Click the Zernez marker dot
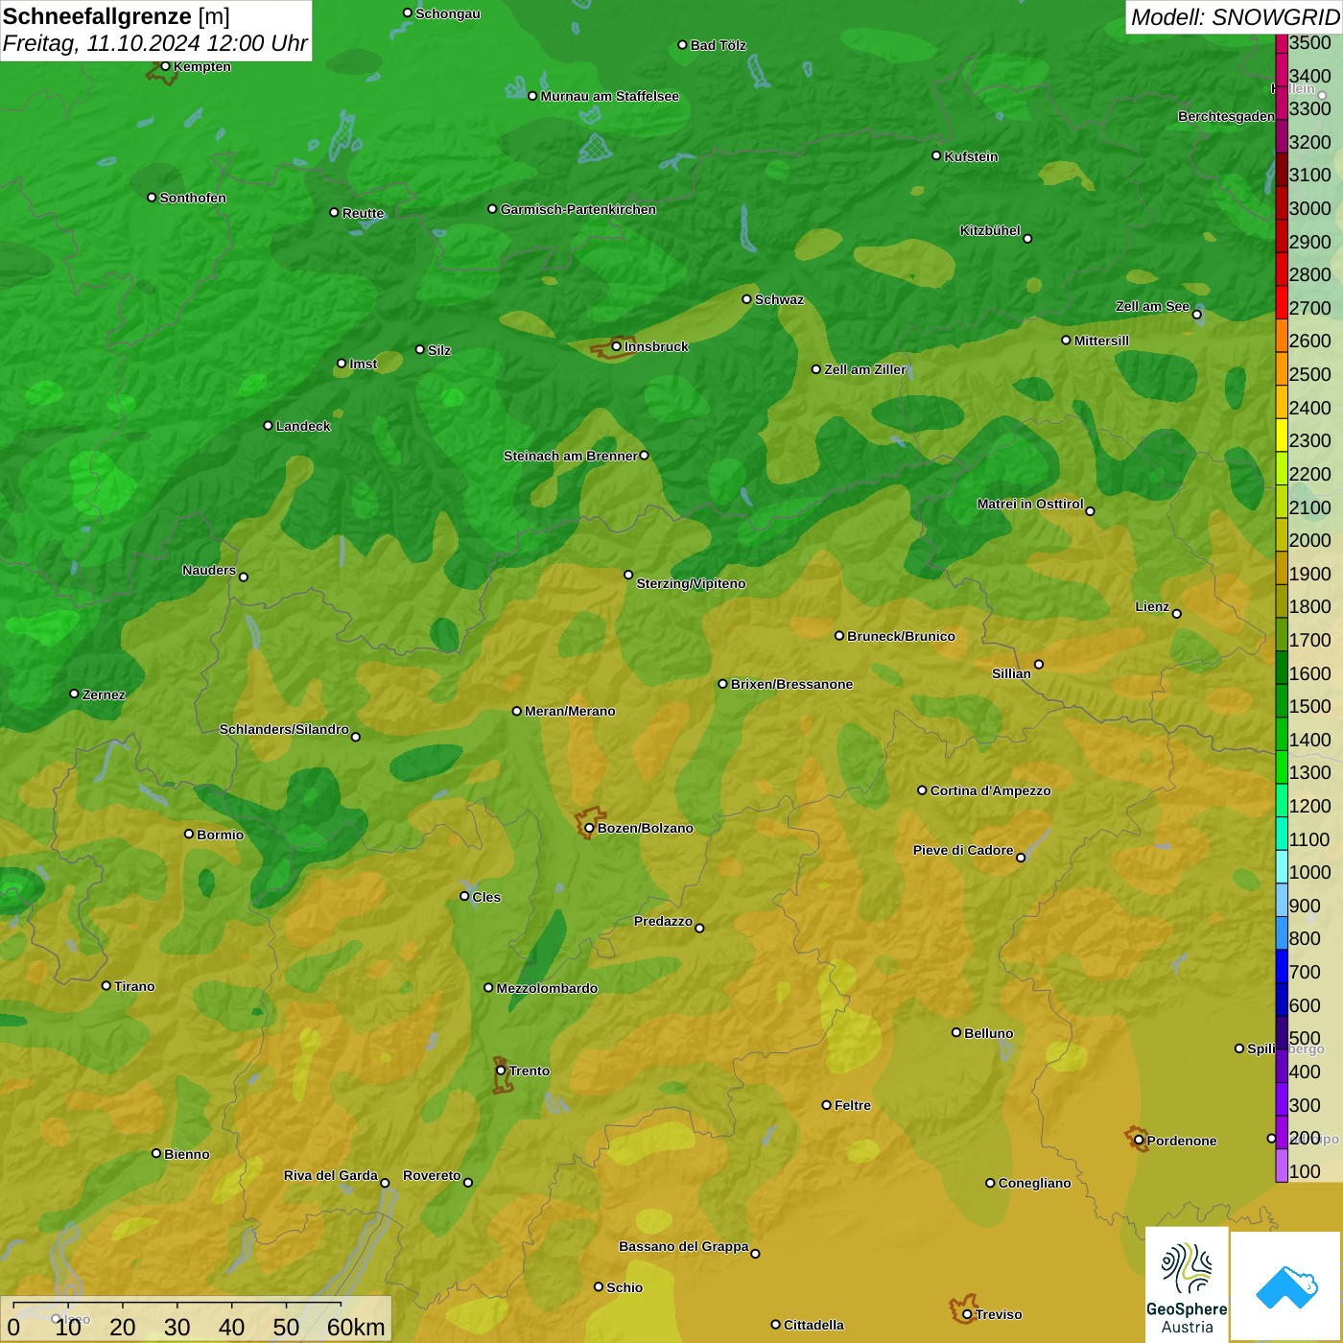This screenshot has width=1343, height=1343. point(74,694)
